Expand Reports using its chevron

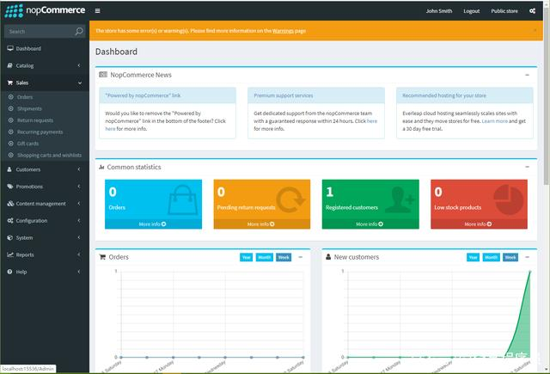[x=79, y=254]
